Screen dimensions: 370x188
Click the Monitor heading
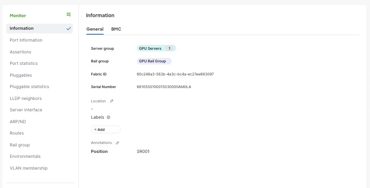click(x=18, y=15)
